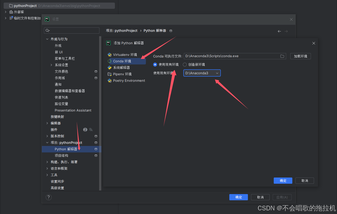Screen dimensions: 337x214
Task: Open 设置同步 settings page
Action: tap(57, 181)
